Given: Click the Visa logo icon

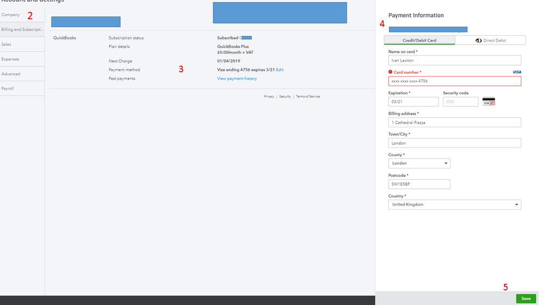Looking at the screenshot, I should (x=517, y=72).
